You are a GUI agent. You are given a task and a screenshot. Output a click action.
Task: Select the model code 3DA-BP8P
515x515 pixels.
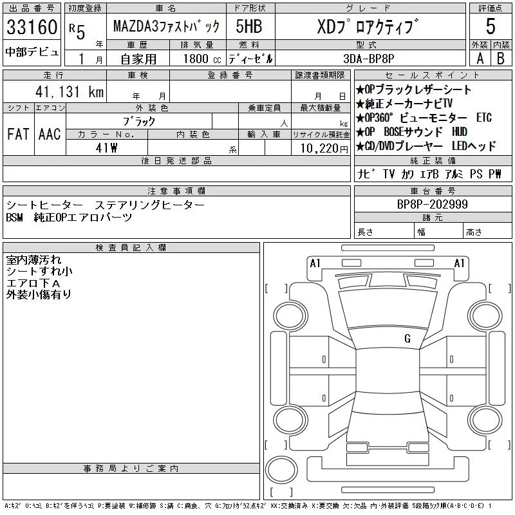click(x=368, y=59)
